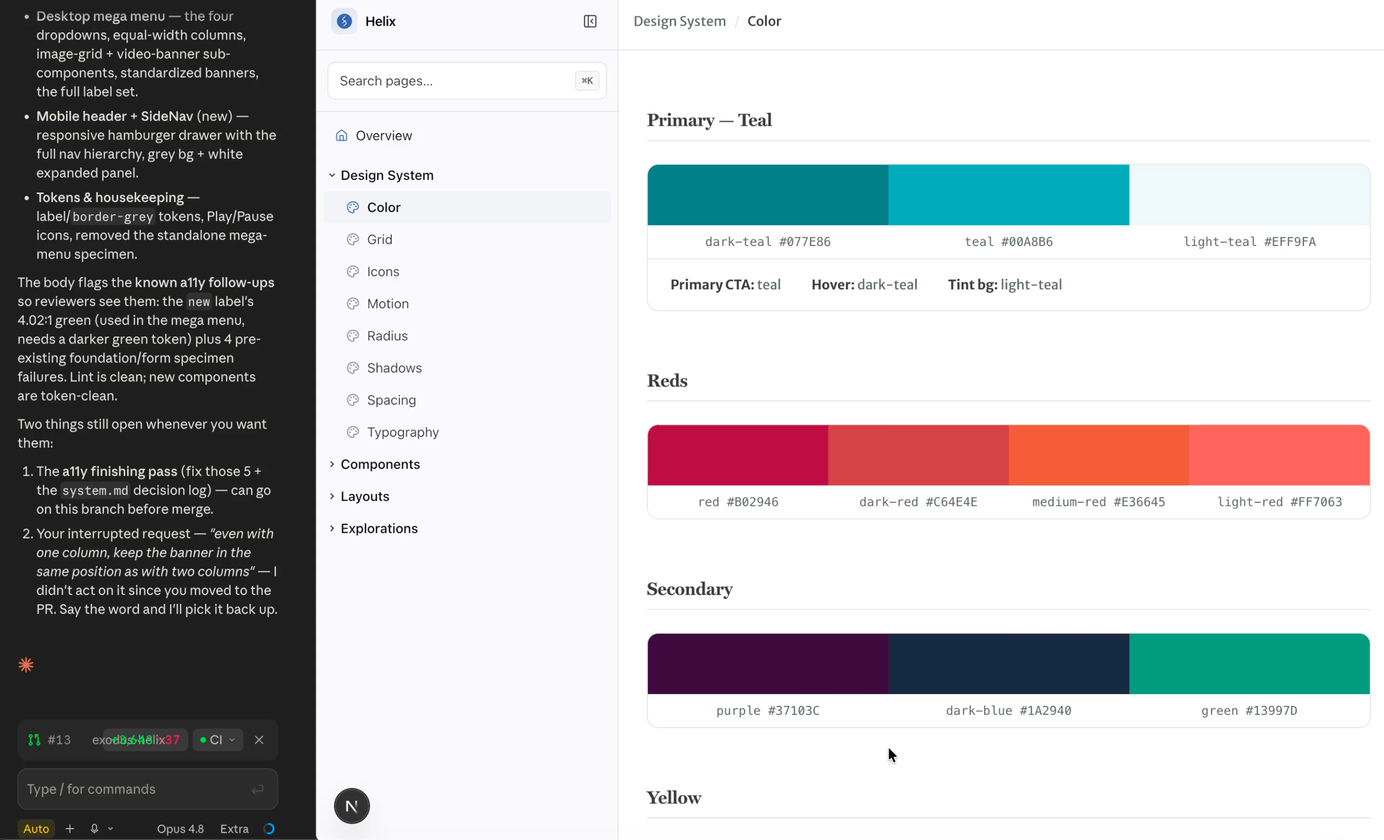Open the Opus 4.8 model selector
The image size is (1384, 840).
180,828
